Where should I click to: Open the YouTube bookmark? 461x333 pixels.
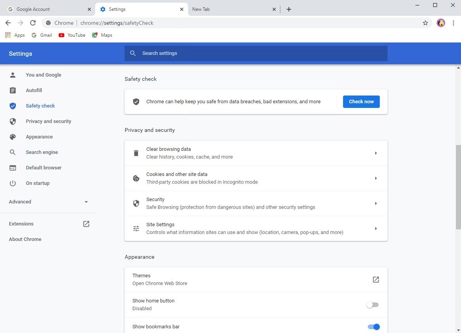coord(72,35)
